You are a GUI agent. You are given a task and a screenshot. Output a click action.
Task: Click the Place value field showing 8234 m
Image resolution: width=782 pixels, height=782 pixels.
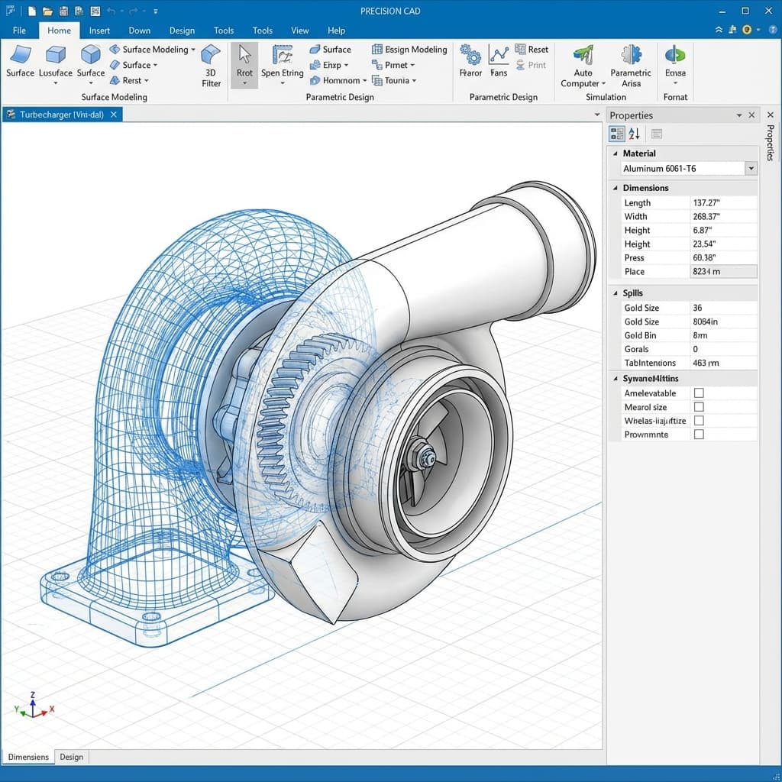point(722,271)
